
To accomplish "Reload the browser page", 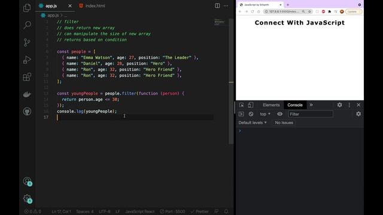I will click(x=253, y=11).
